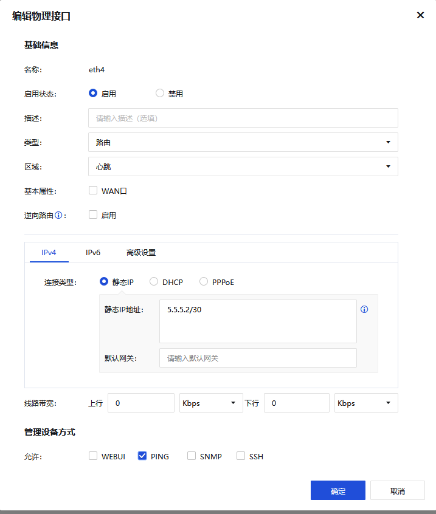The width and height of the screenshot is (436, 514).
Task: Click the 默认网关 gateway input field
Action: pyautogui.click(x=258, y=358)
